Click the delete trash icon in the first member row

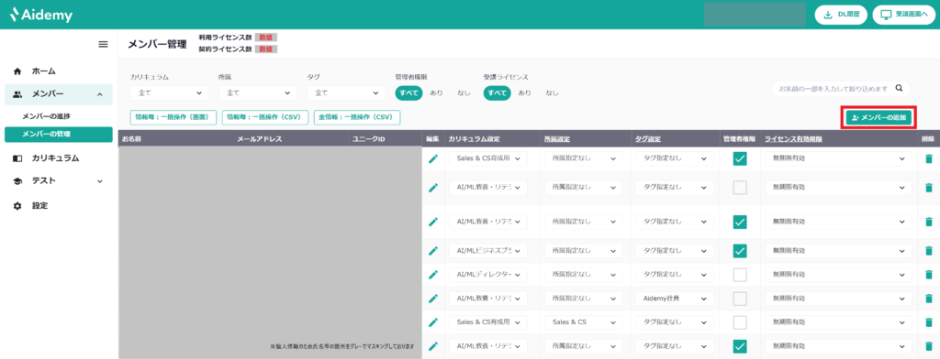point(929,158)
